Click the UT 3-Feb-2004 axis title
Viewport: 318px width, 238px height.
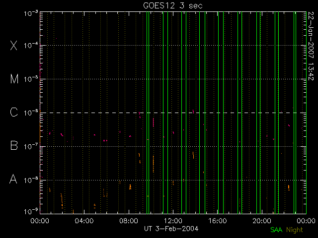click(x=171, y=229)
